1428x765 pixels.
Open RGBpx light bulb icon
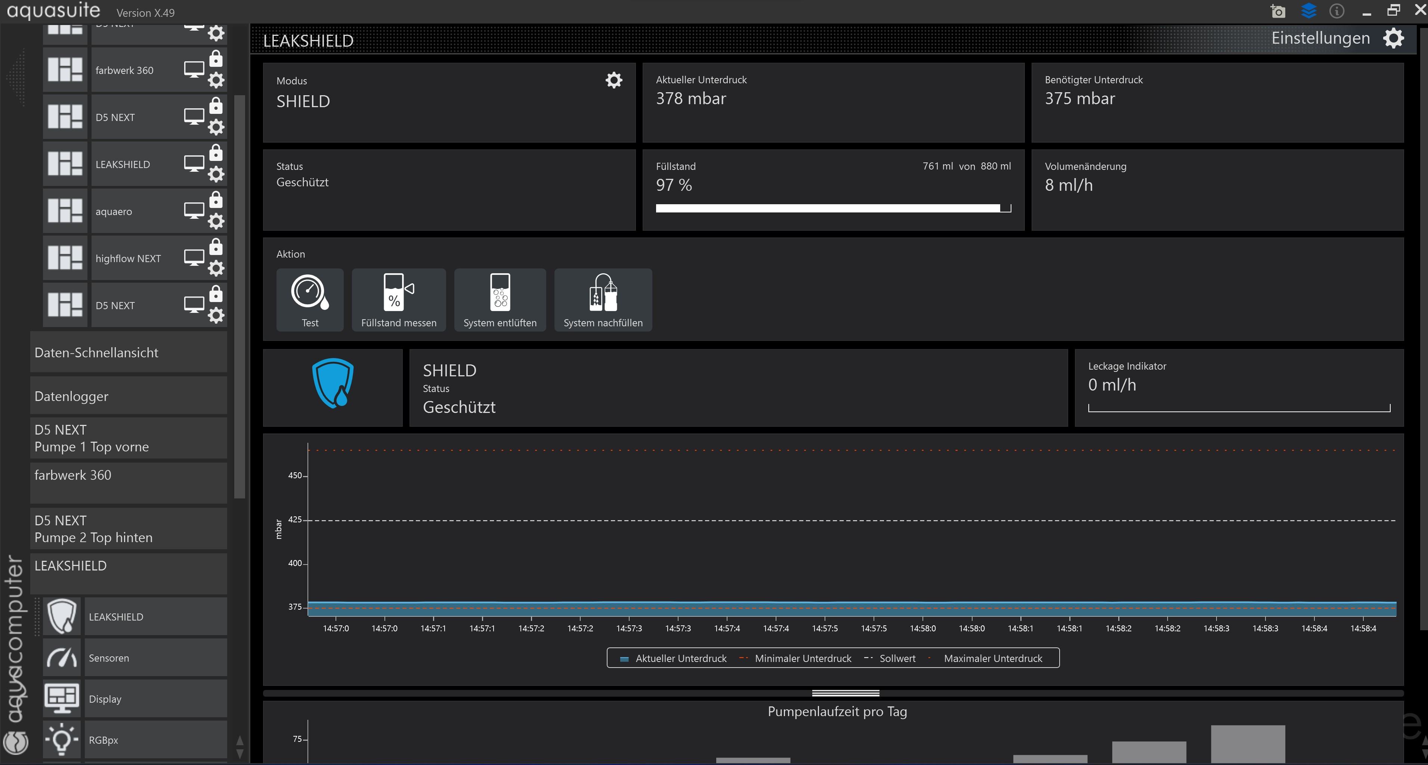coord(62,740)
